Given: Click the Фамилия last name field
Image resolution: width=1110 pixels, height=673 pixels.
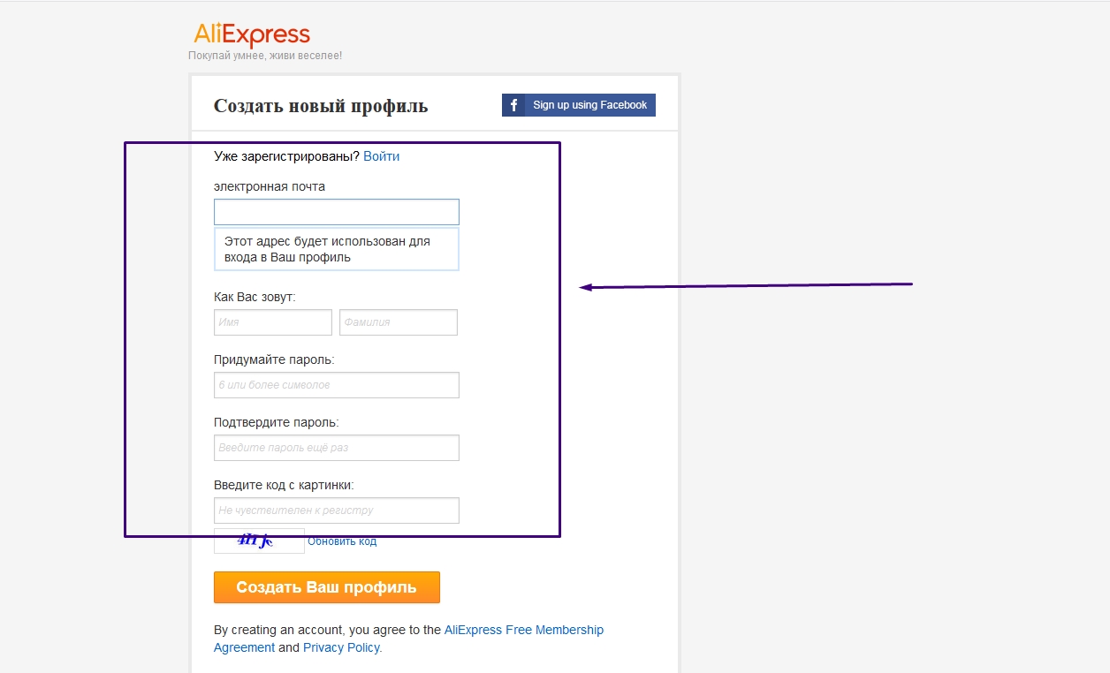Looking at the screenshot, I should click(399, 322).
